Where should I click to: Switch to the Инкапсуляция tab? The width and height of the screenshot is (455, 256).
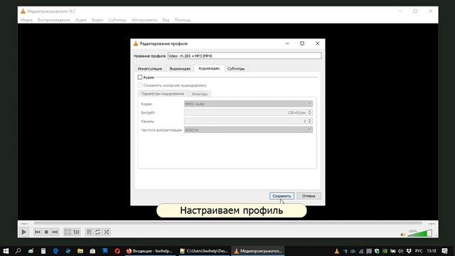tap(150, 68)
